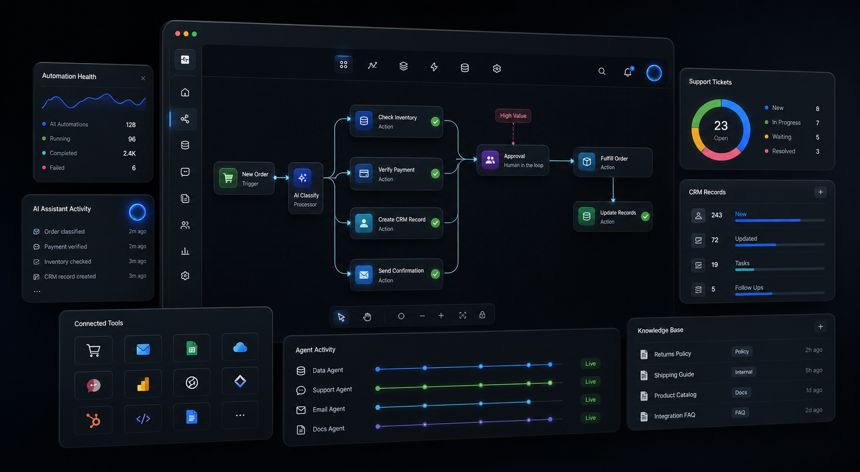Select the New Order trigger node
This screenshot has height=472, width=860.
point(244,178)
